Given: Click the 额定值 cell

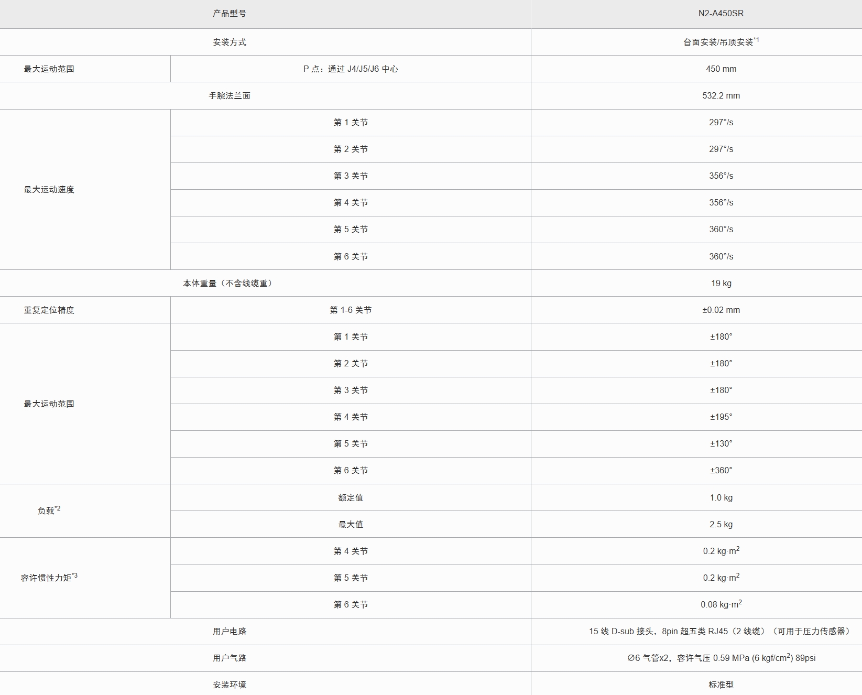Looking at the screenshot, I should pos(351,497).
